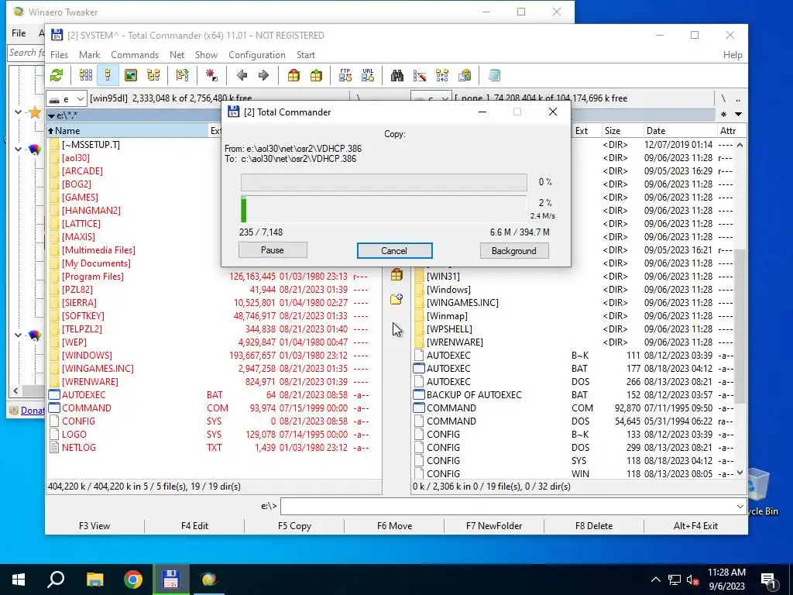The width and height of the screenshot is (793, 595).
Task: Show hidden system tray icons chevron
Action: click(x=655, y=580)
